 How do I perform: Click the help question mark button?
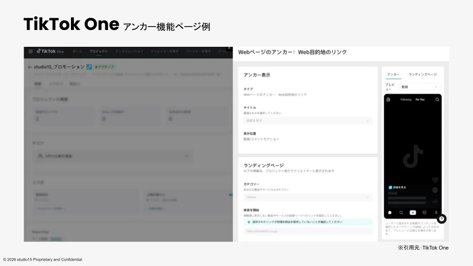(x=441, y=219)
